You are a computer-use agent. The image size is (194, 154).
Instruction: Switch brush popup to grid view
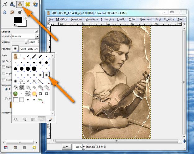(x=42, y=119)
